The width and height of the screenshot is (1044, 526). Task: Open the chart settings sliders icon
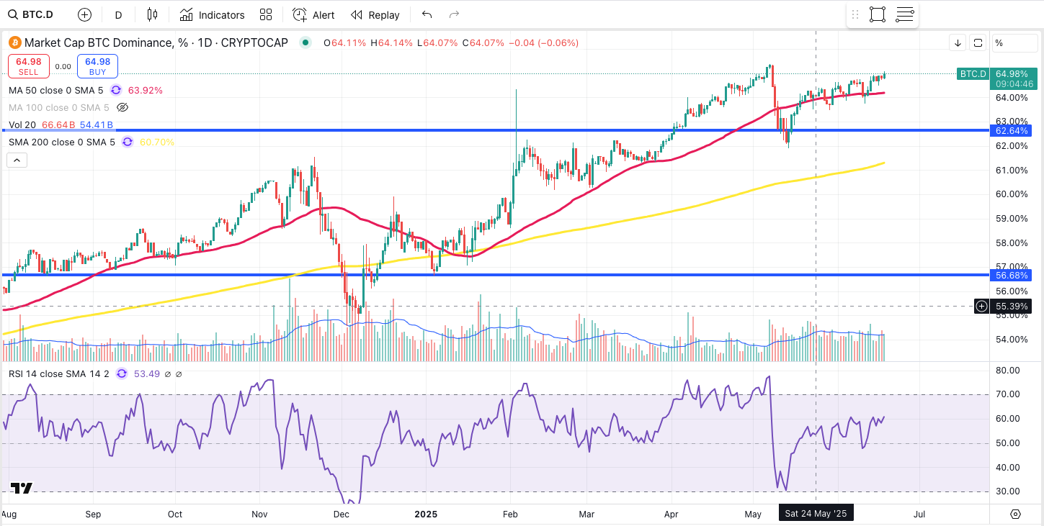[905, 14]
